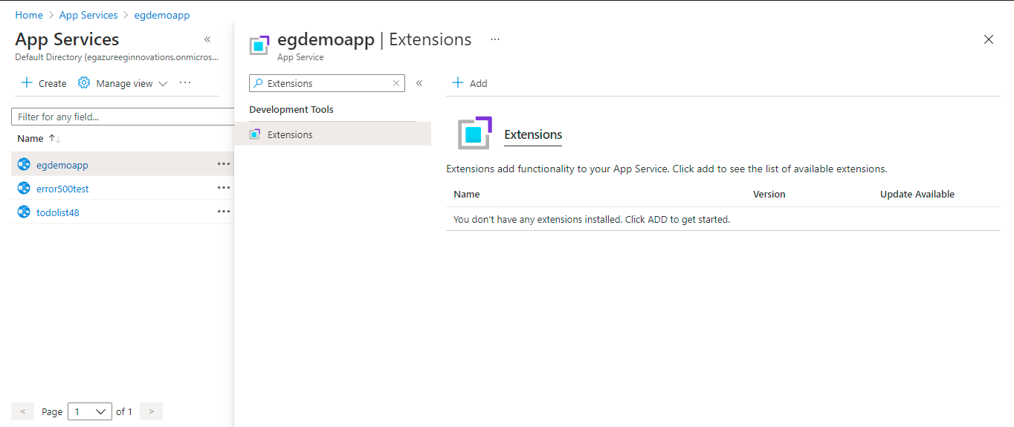Screen dimensions: 1014x427
Task: Open error500test app service
Action: [62, 189]
